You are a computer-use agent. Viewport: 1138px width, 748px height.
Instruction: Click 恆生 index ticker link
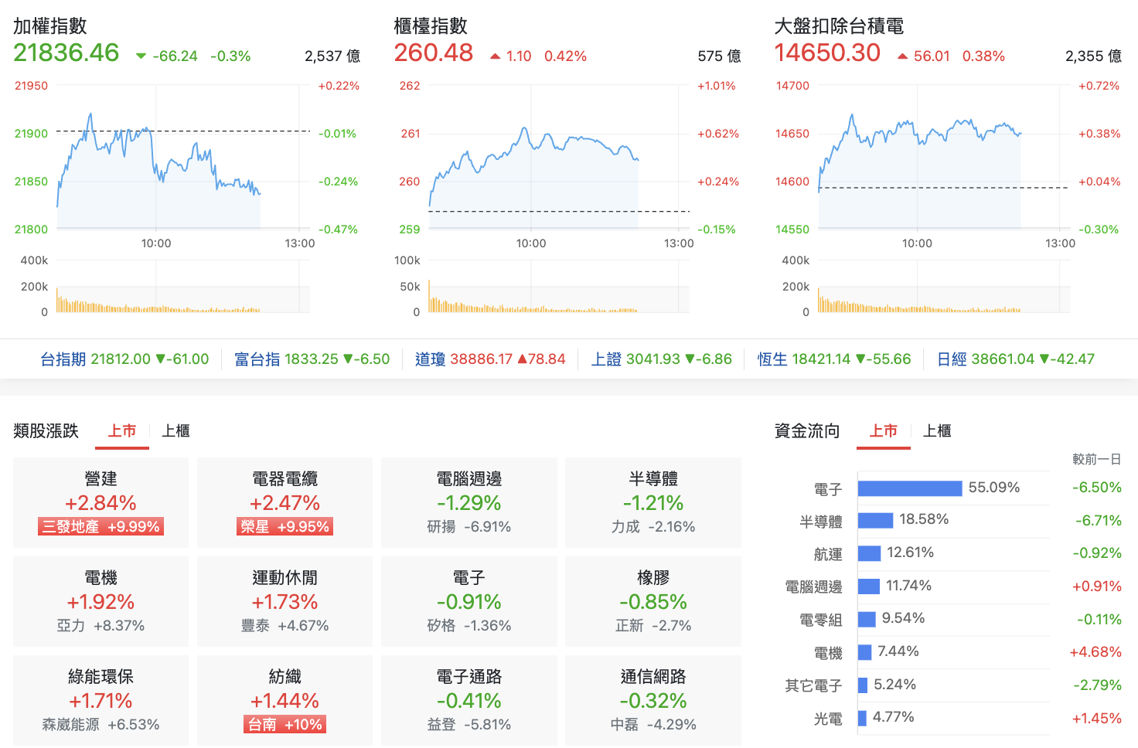(834, 359)
